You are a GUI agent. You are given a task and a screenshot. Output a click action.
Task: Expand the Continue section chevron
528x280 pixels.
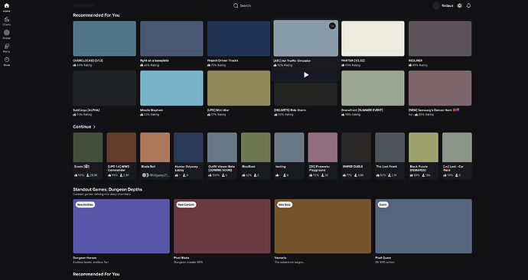click(x=94, y=127)
